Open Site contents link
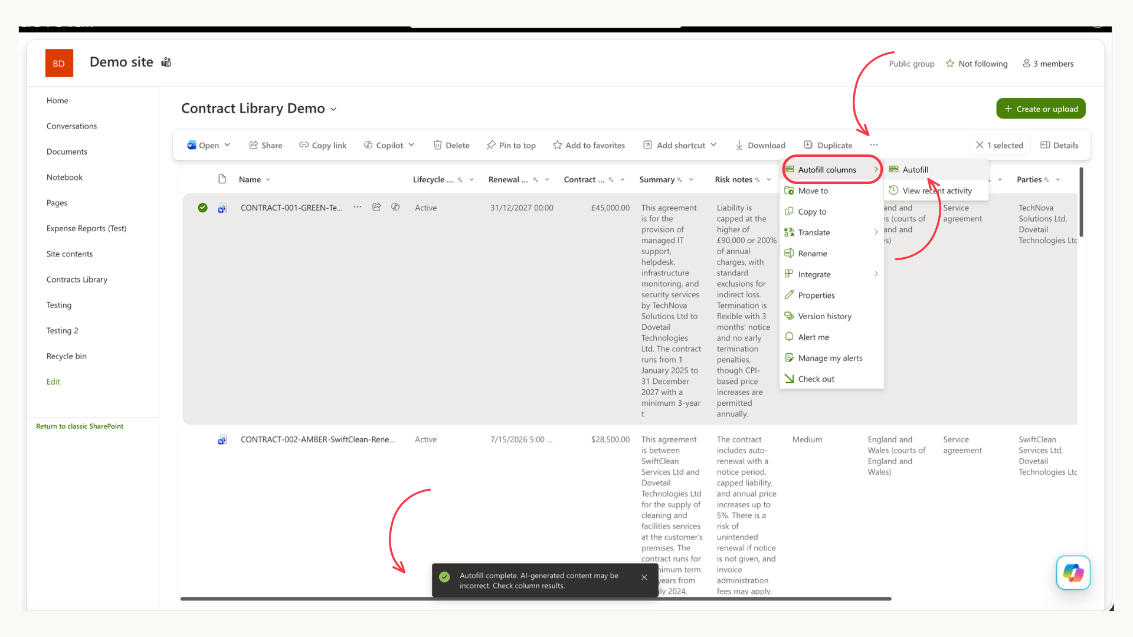The image size is (1133, 637). (x=69, y=254)
